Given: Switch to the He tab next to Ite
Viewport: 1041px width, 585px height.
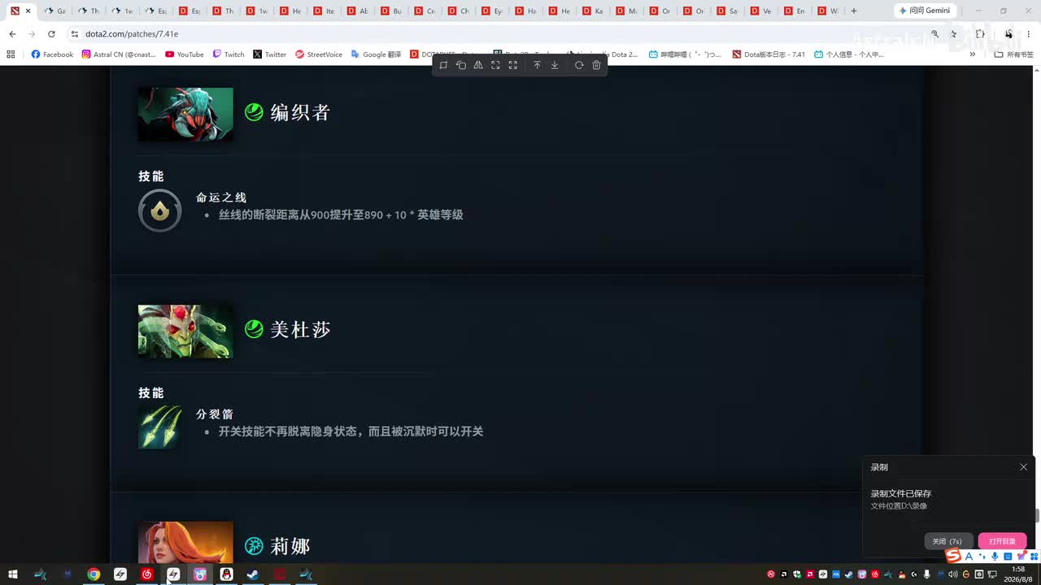Looking at the screenshot, I should point(290,11).
